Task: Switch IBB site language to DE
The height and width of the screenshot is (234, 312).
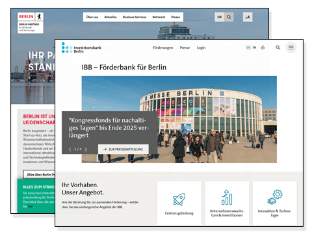Action: (248, 47)
